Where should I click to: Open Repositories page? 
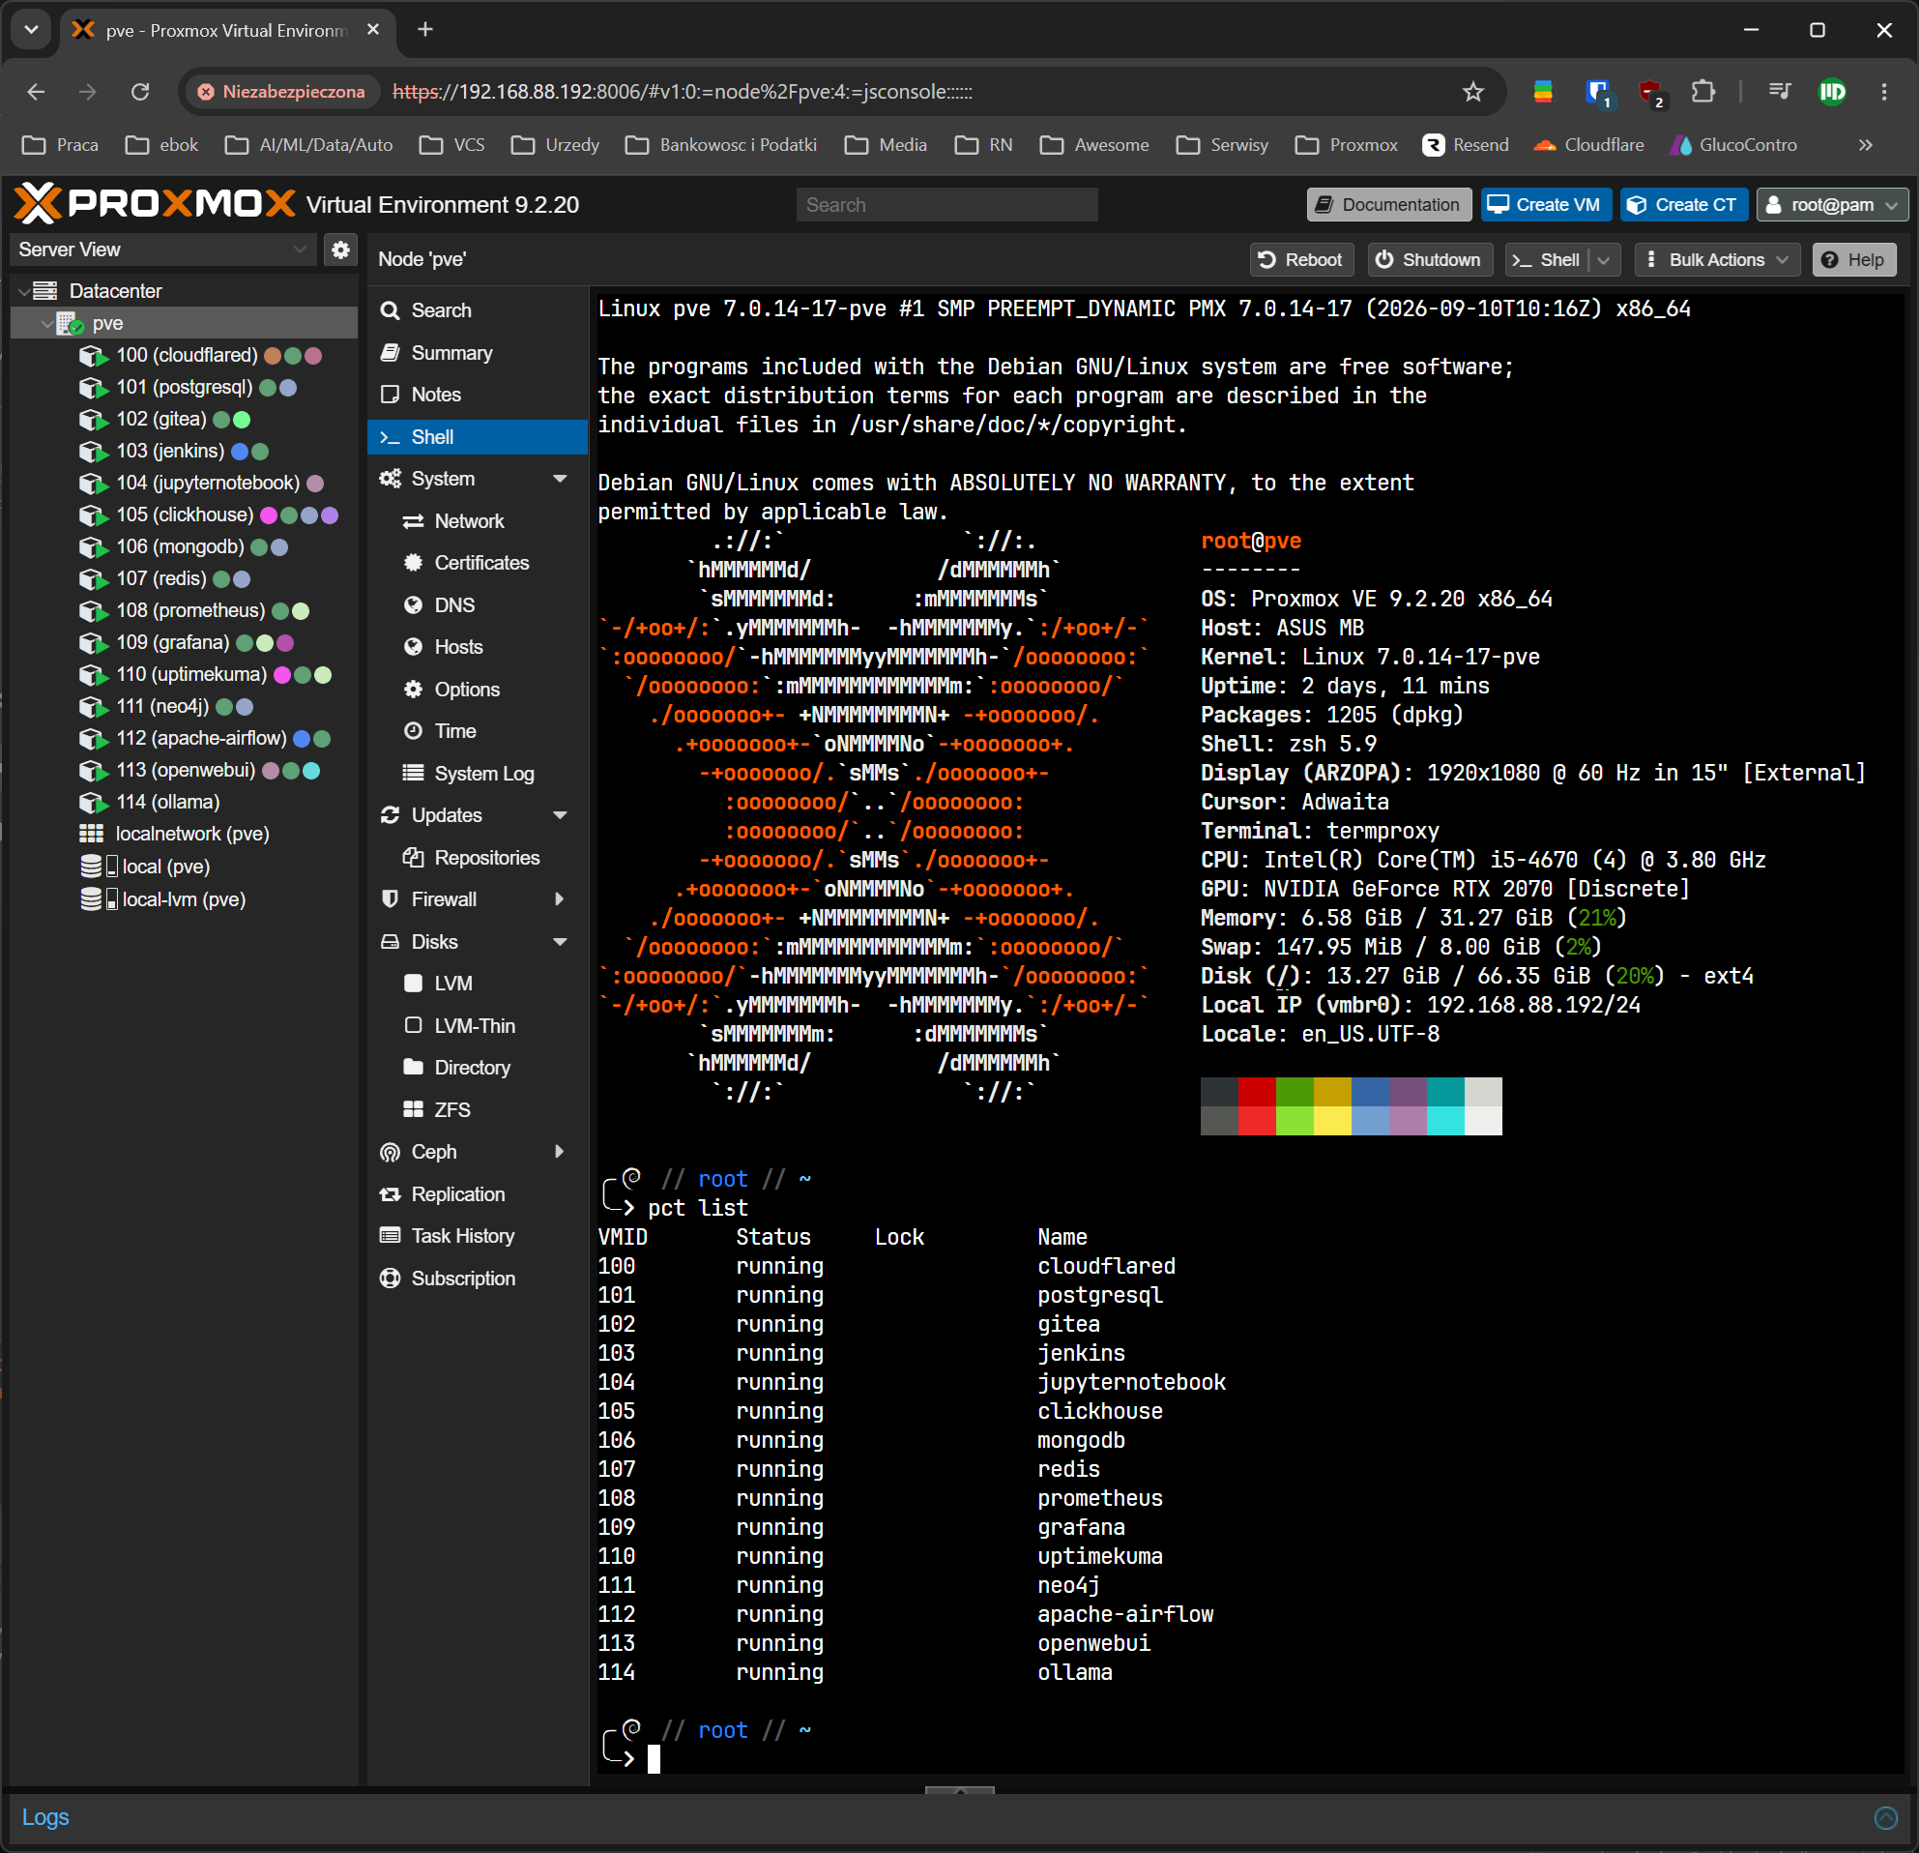click(x=478, y=858)
